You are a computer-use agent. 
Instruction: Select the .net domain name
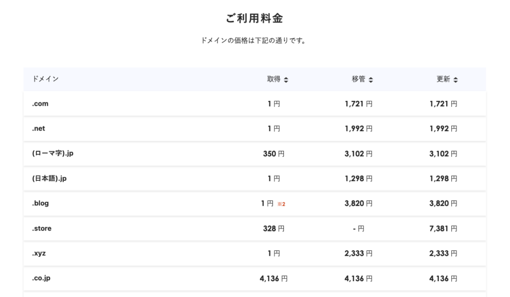(39, 129)
